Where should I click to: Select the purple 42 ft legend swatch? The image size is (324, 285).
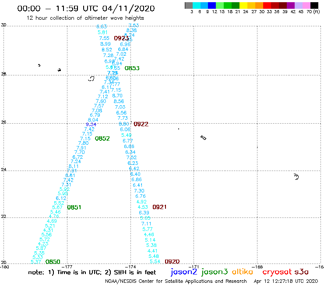(291, 5)
